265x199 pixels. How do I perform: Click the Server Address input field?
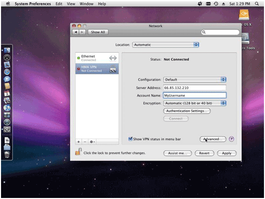click(x=195, y=88)
